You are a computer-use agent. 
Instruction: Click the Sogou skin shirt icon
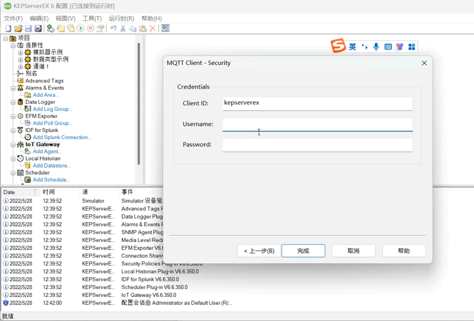point(400,46)
